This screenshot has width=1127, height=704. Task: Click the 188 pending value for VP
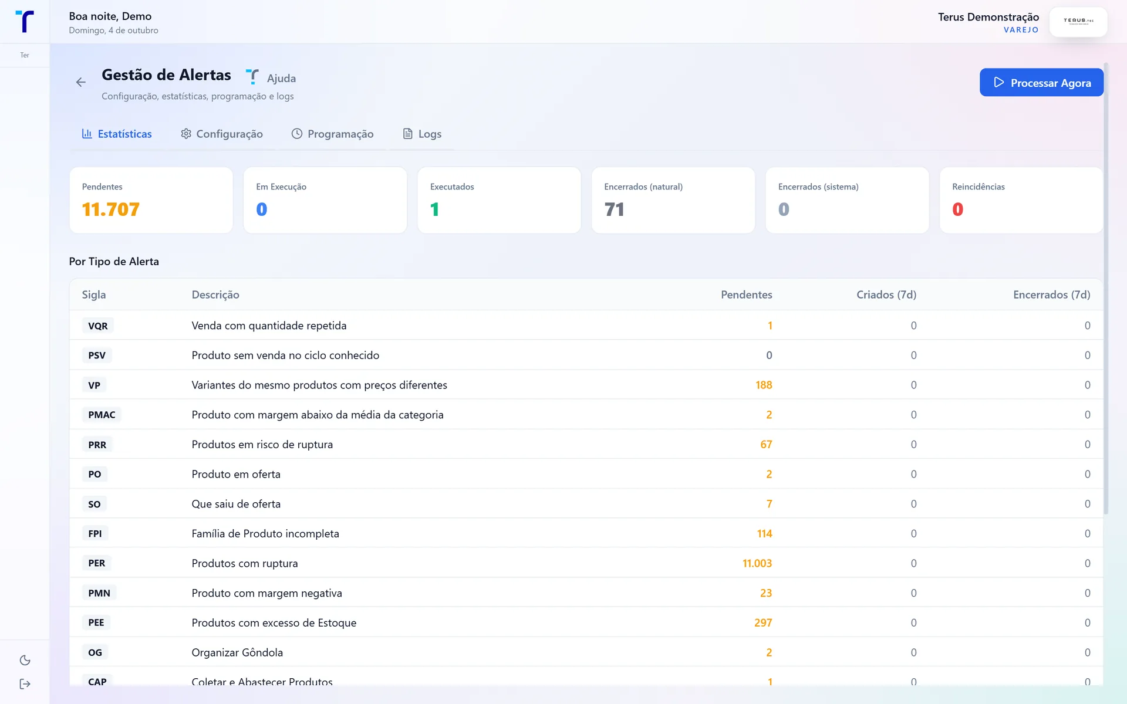pyautogui.click(x=764, y=385)
